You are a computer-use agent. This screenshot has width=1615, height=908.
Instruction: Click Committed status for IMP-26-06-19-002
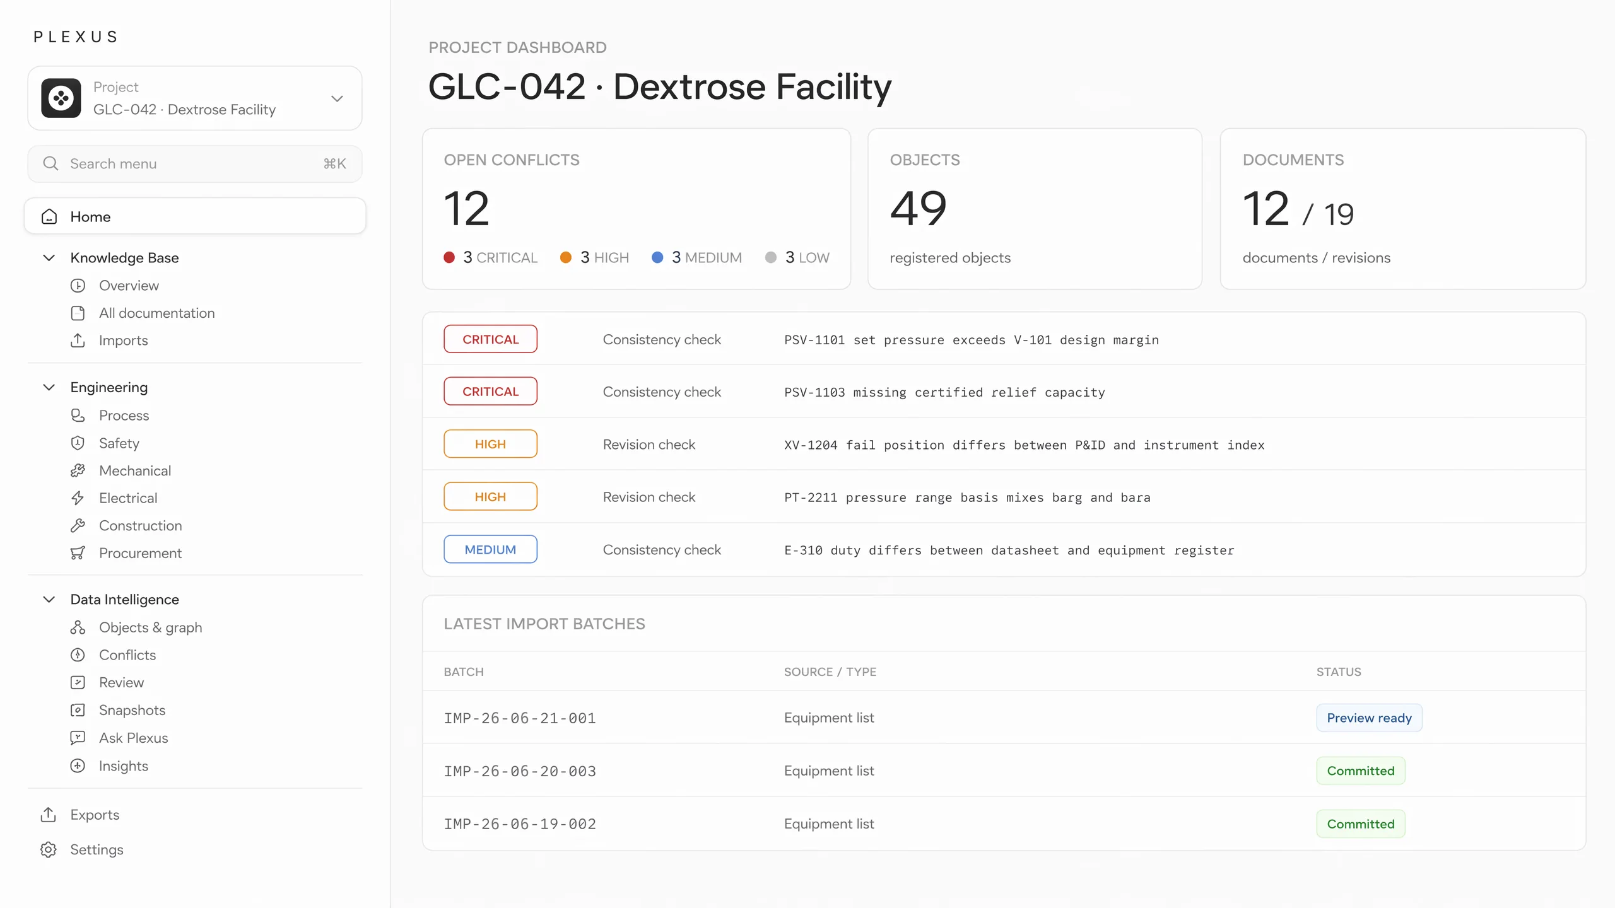click(x=1361, y=824)
